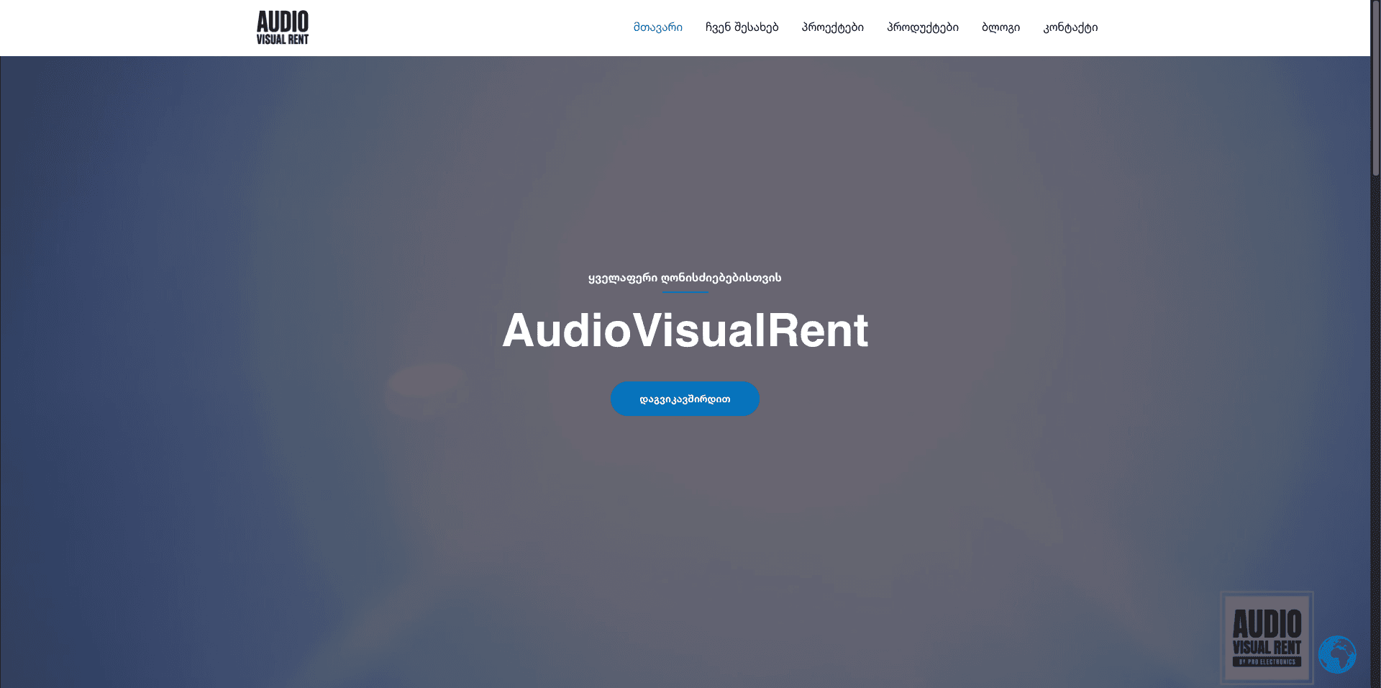1381x688 pixels.
Task: Open the globe language switcher icon
Action: click(1336, 654)
